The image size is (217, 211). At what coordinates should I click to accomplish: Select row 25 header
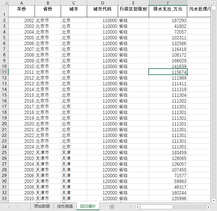click(x=4, y=152)
